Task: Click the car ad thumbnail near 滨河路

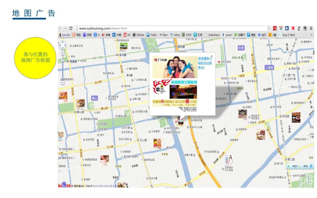Action: point(123,46)
